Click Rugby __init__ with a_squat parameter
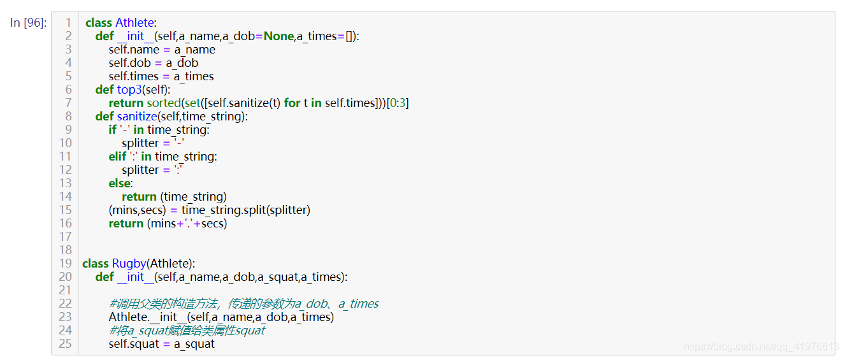This screenshot has height=358, width=845. (222, 277)
